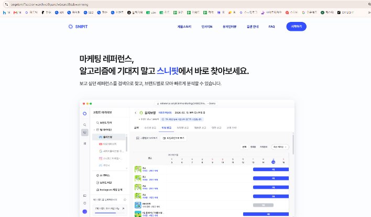Viewport: 371px width, 217px height.
Task: Open the ad thumbnail with blue icon
Action: 138,205
